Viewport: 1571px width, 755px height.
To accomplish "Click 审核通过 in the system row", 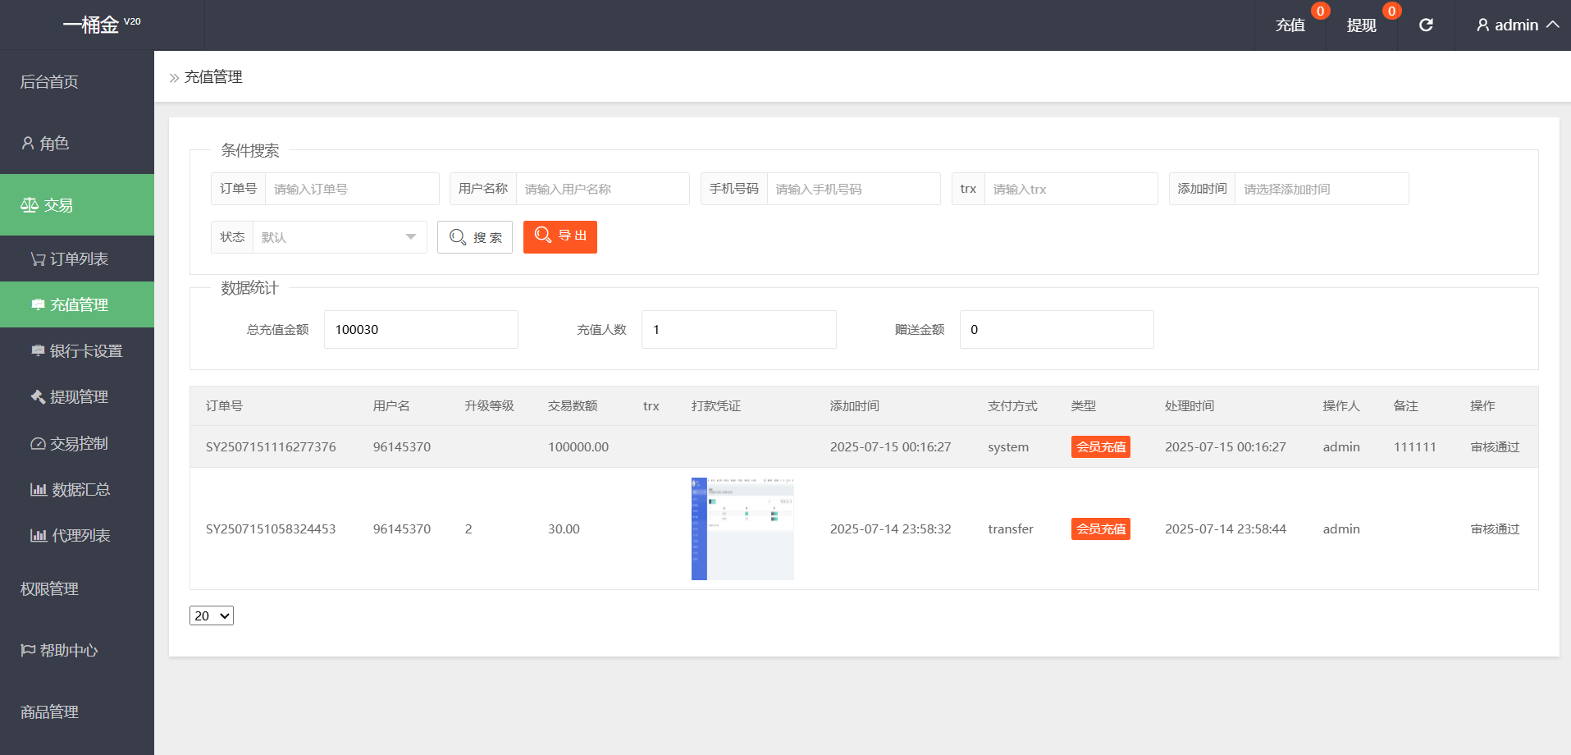I will (x=1495, y=446).
